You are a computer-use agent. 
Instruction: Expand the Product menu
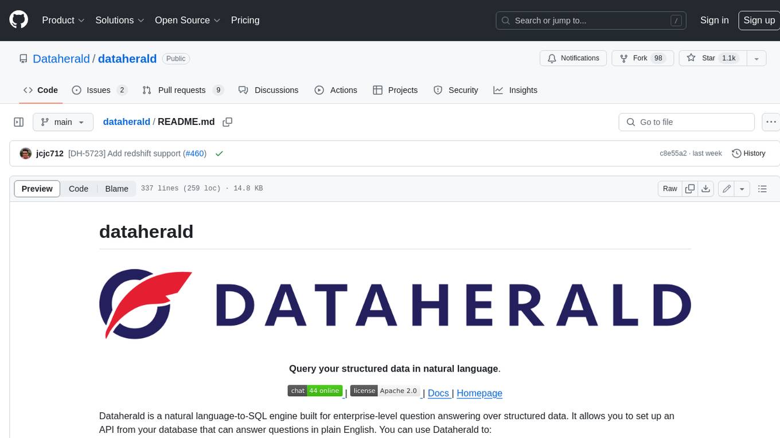point(63,20)
